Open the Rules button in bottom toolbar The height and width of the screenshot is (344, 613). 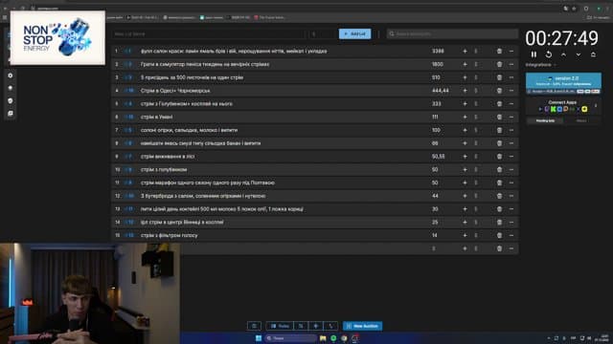[280, 326]
